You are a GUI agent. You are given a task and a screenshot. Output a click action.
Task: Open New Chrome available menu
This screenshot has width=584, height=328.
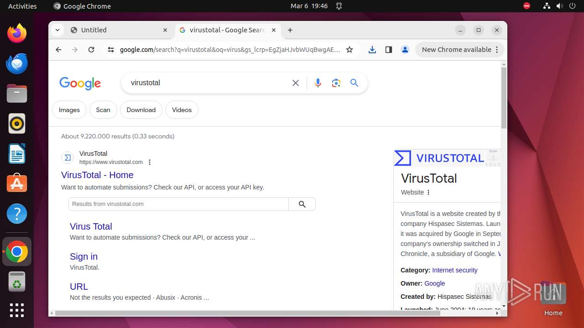[459, 50]
